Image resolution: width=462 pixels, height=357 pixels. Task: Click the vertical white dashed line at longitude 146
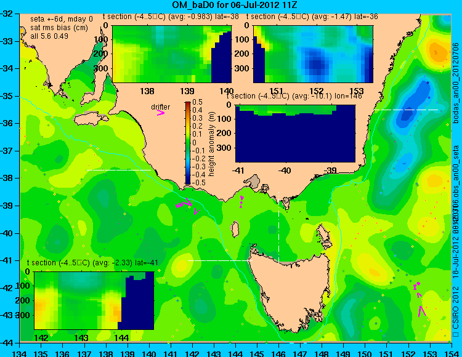pos(278,227)
